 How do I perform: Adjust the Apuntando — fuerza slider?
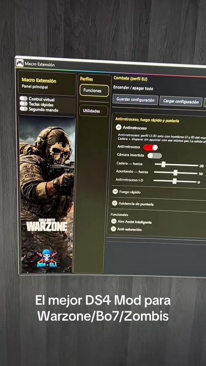pos(176,173)
